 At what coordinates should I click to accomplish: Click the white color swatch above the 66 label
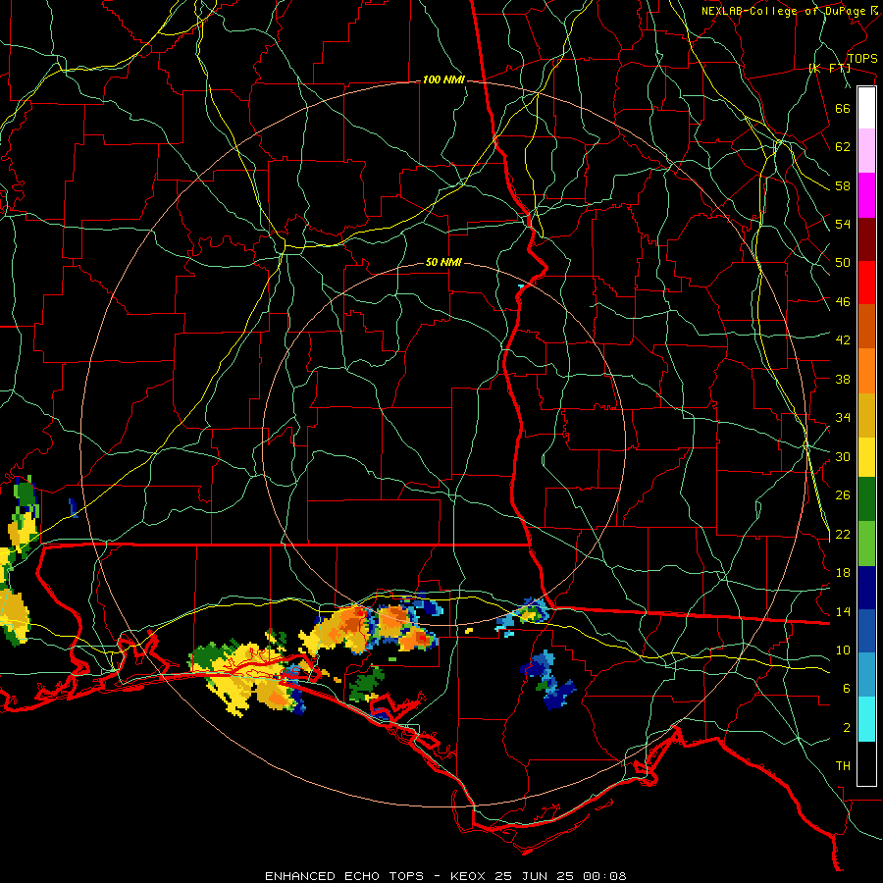866,108
